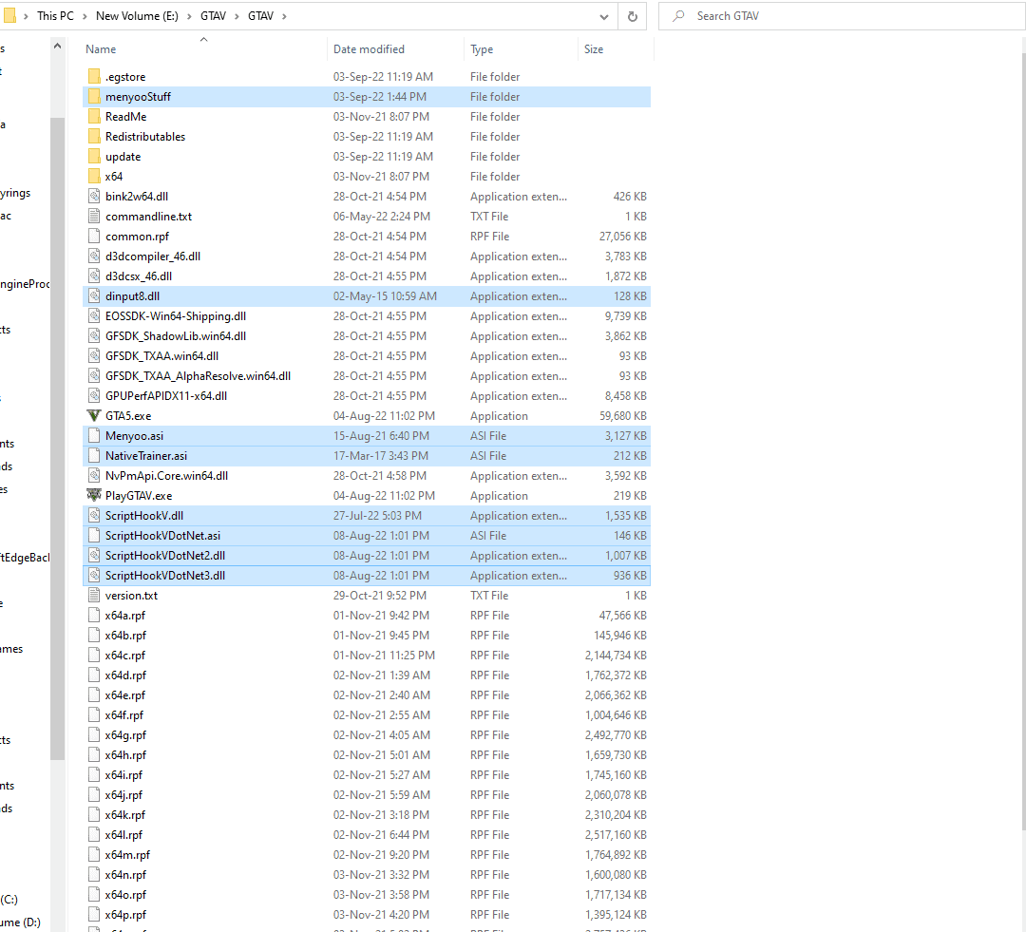Select x64m.rpf file name
This screenshot has height=932, width=1026.
pos(127,855)
